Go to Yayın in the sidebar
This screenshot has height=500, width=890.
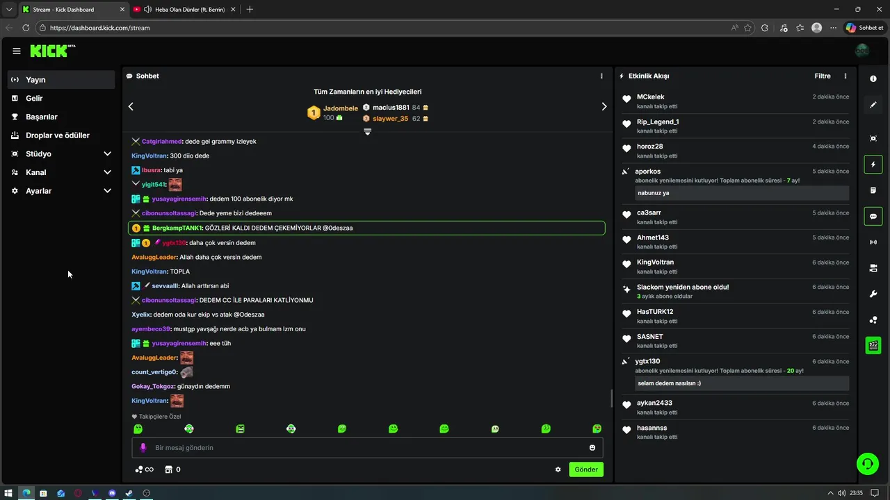point(61,80)
